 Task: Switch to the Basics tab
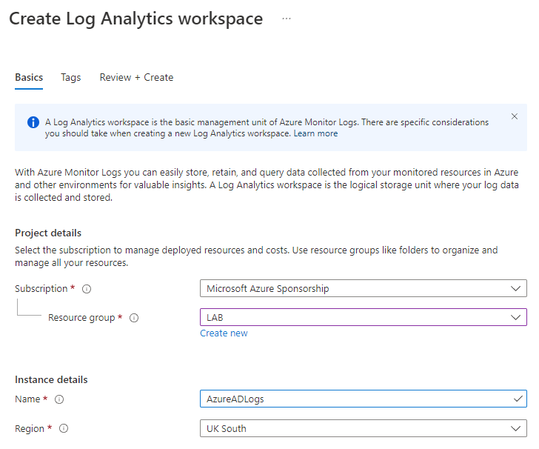click(x=29, y=77)
